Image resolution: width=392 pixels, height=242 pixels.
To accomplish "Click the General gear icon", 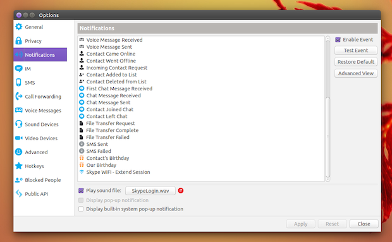I will click(19, 27).
